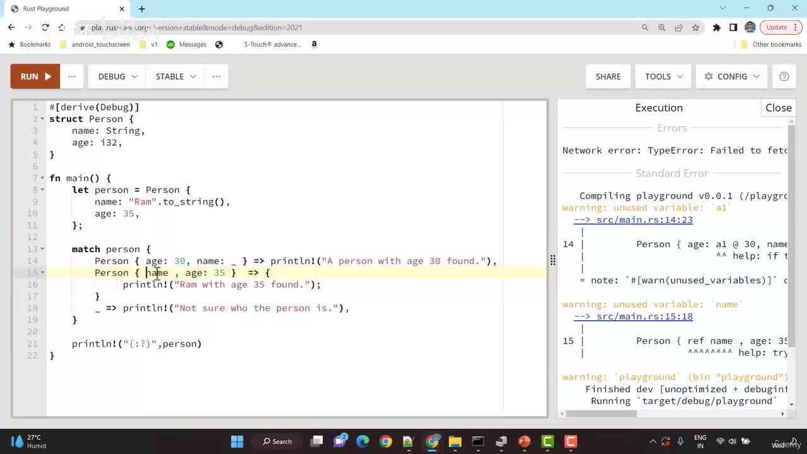Open the help question mark icon
Image resolution: width=807 pixels, height=454 pixels.
coord(784,76)
